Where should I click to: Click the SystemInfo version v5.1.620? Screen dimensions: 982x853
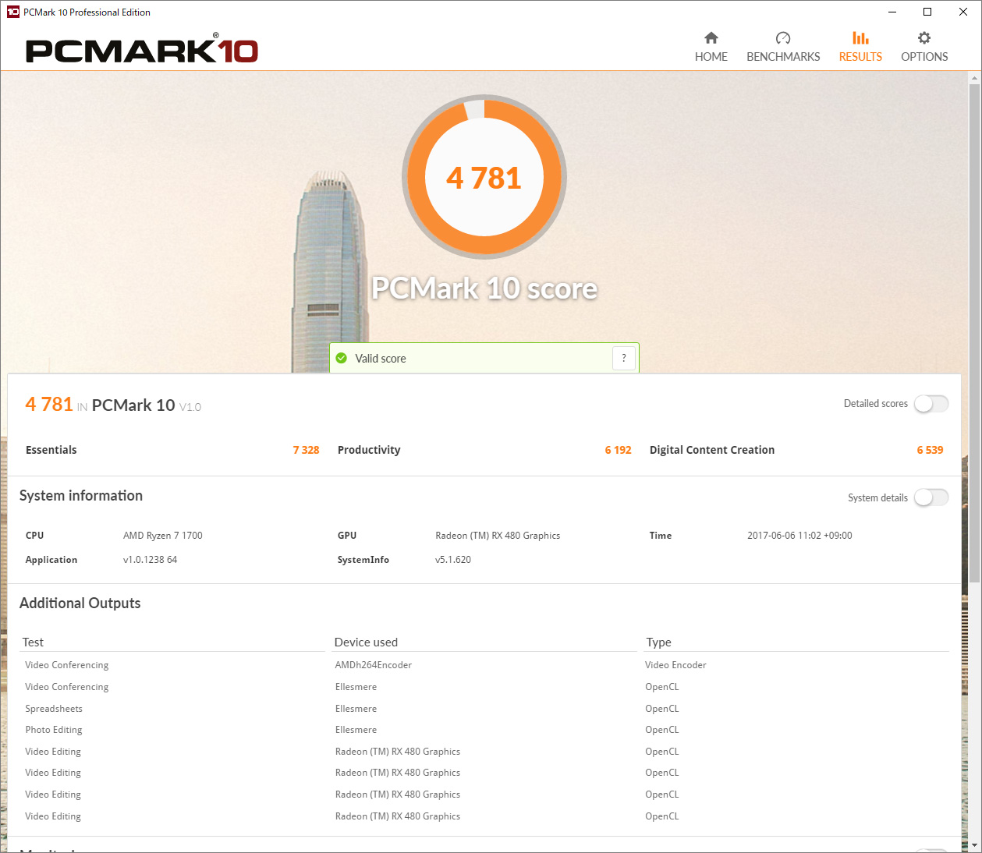(453, 560)
